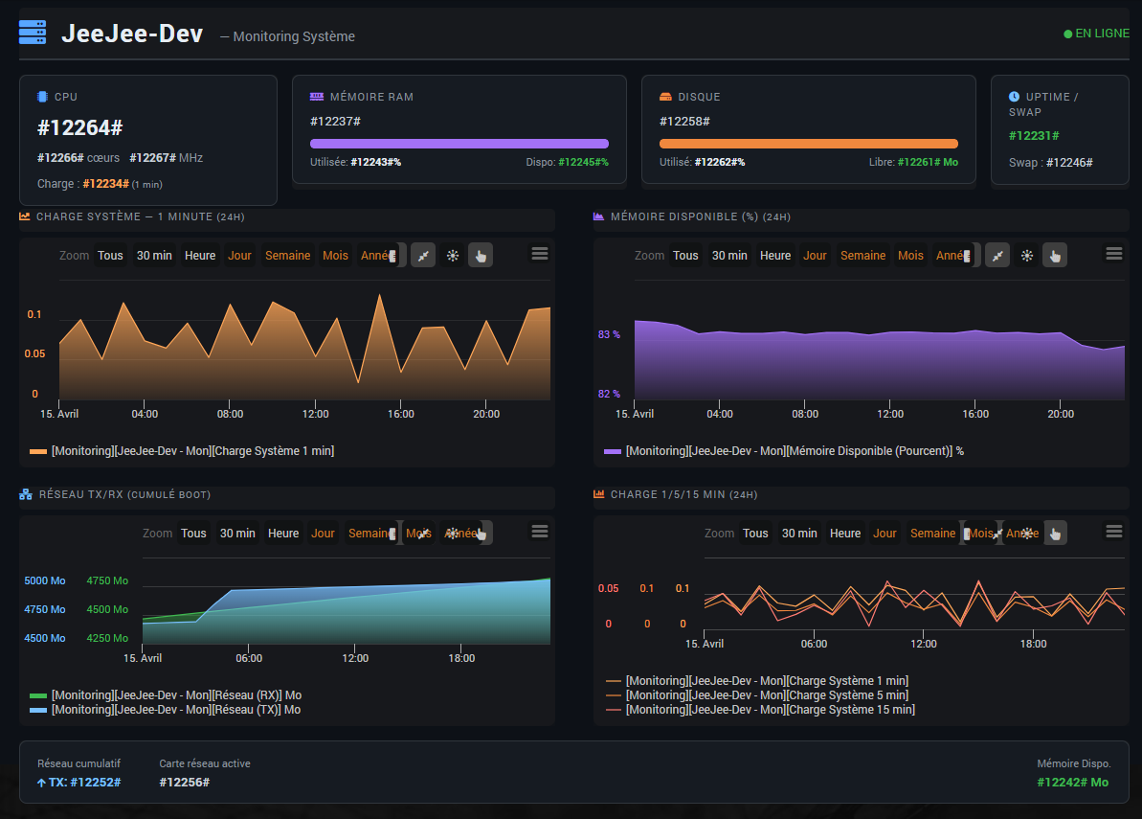1142x819 pixels.
Task: Click hand pointer icon in Charge Système 1 minute chart
Action: pos(481,256)
